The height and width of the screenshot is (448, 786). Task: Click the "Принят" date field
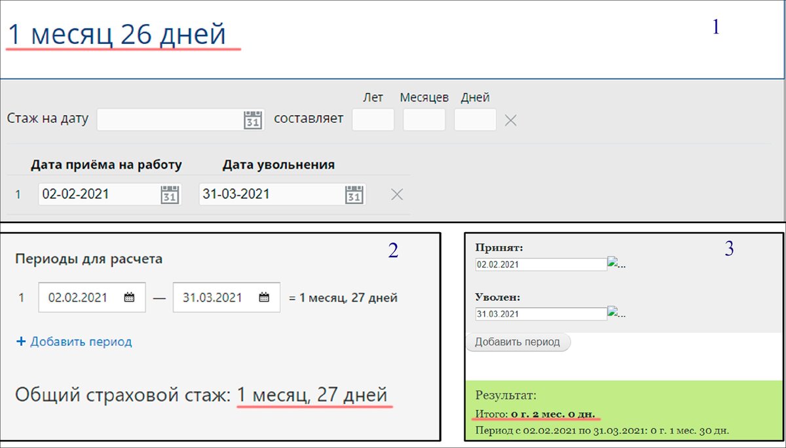tap(537, 263)
